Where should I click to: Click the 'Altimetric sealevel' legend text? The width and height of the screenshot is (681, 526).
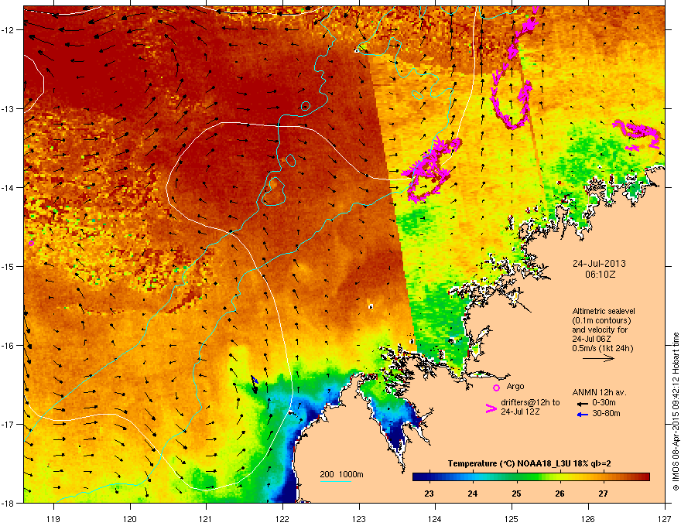click(x=604, y=311)
